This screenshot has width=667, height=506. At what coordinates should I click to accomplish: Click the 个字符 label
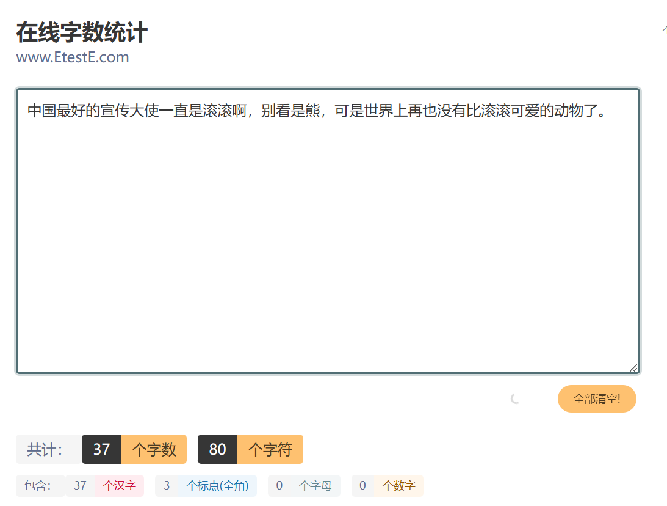(x=270, y=449)
